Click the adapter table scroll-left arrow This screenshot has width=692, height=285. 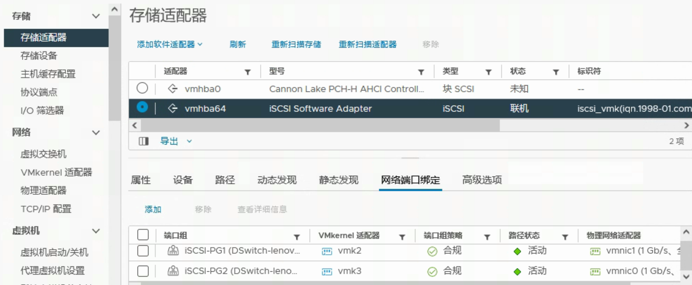[x=135, y=126]
